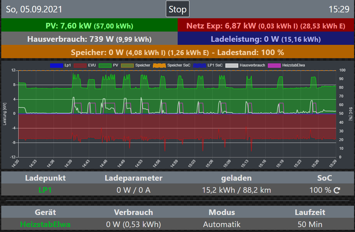Click the date So, 05.09.2021
Viewport: 355px width, 232px height.
point(34,9)
